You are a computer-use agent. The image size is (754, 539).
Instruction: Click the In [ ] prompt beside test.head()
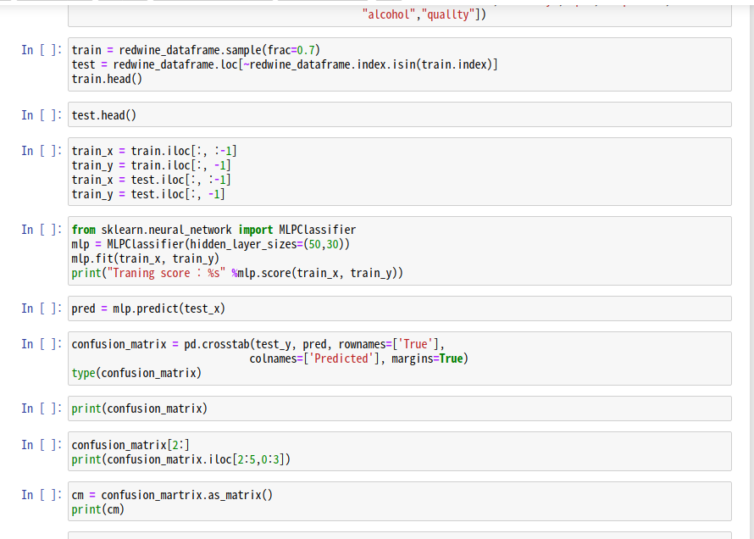pyautogui.click(x=42, y=115)
